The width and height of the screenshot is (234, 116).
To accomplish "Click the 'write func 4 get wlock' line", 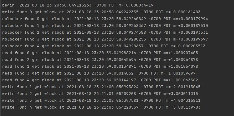I will click(x=101, y=107).
